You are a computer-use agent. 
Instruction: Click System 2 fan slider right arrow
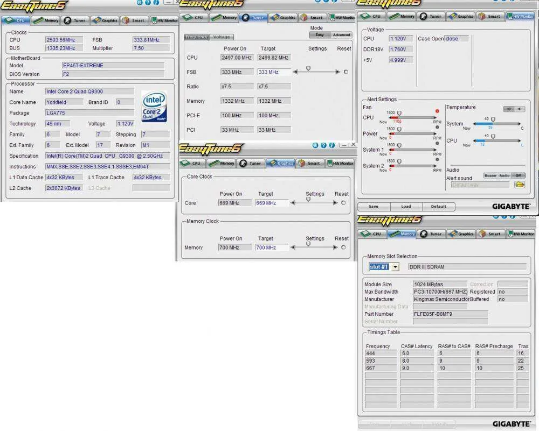(x=435, y=166)
